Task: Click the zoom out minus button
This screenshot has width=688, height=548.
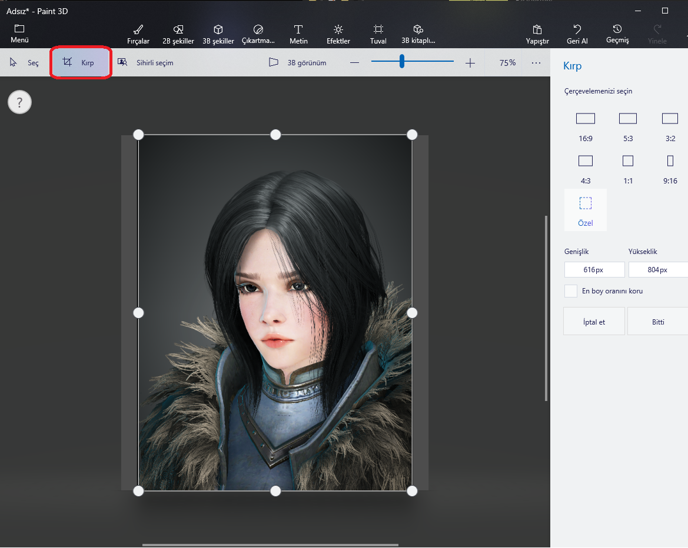Action: 354,63
